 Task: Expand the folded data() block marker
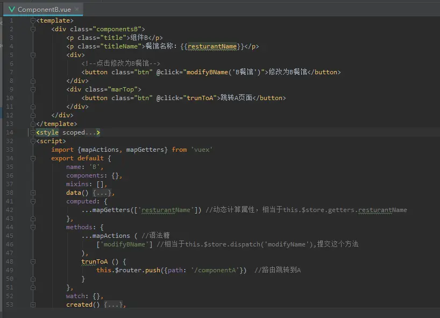[33, 193]
